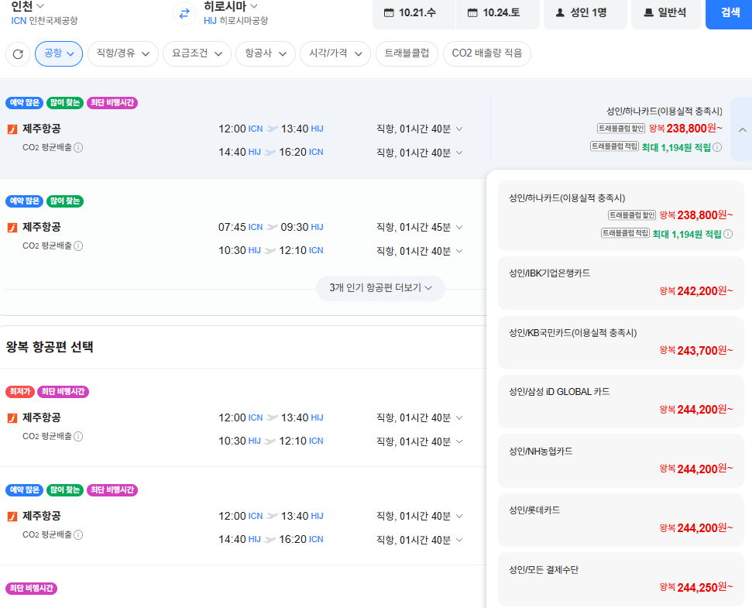Open 히로시마 destination city selector

tap(230, 6)
